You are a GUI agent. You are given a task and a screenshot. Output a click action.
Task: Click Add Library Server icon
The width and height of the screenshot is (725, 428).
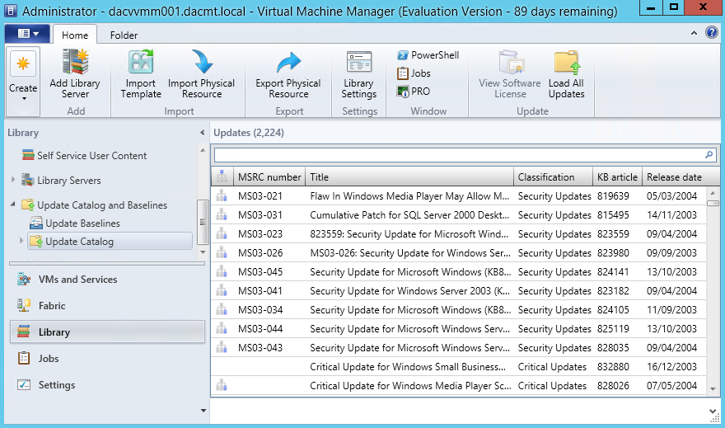tap(75, 63)
